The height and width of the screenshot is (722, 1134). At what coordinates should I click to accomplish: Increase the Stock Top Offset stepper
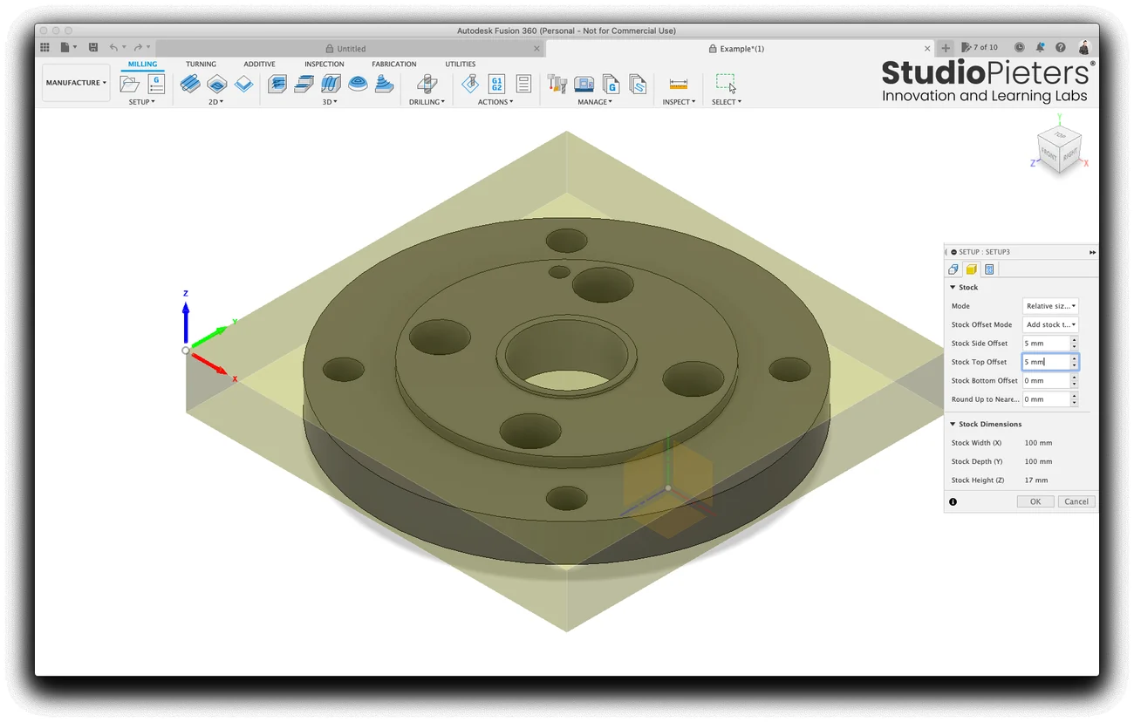coord(1075,358)
